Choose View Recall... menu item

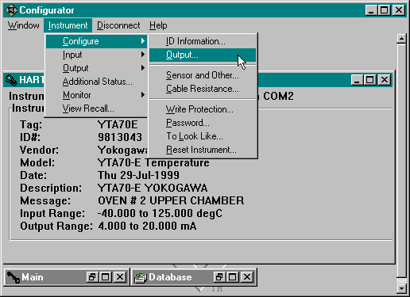click(x=96, y=109)
